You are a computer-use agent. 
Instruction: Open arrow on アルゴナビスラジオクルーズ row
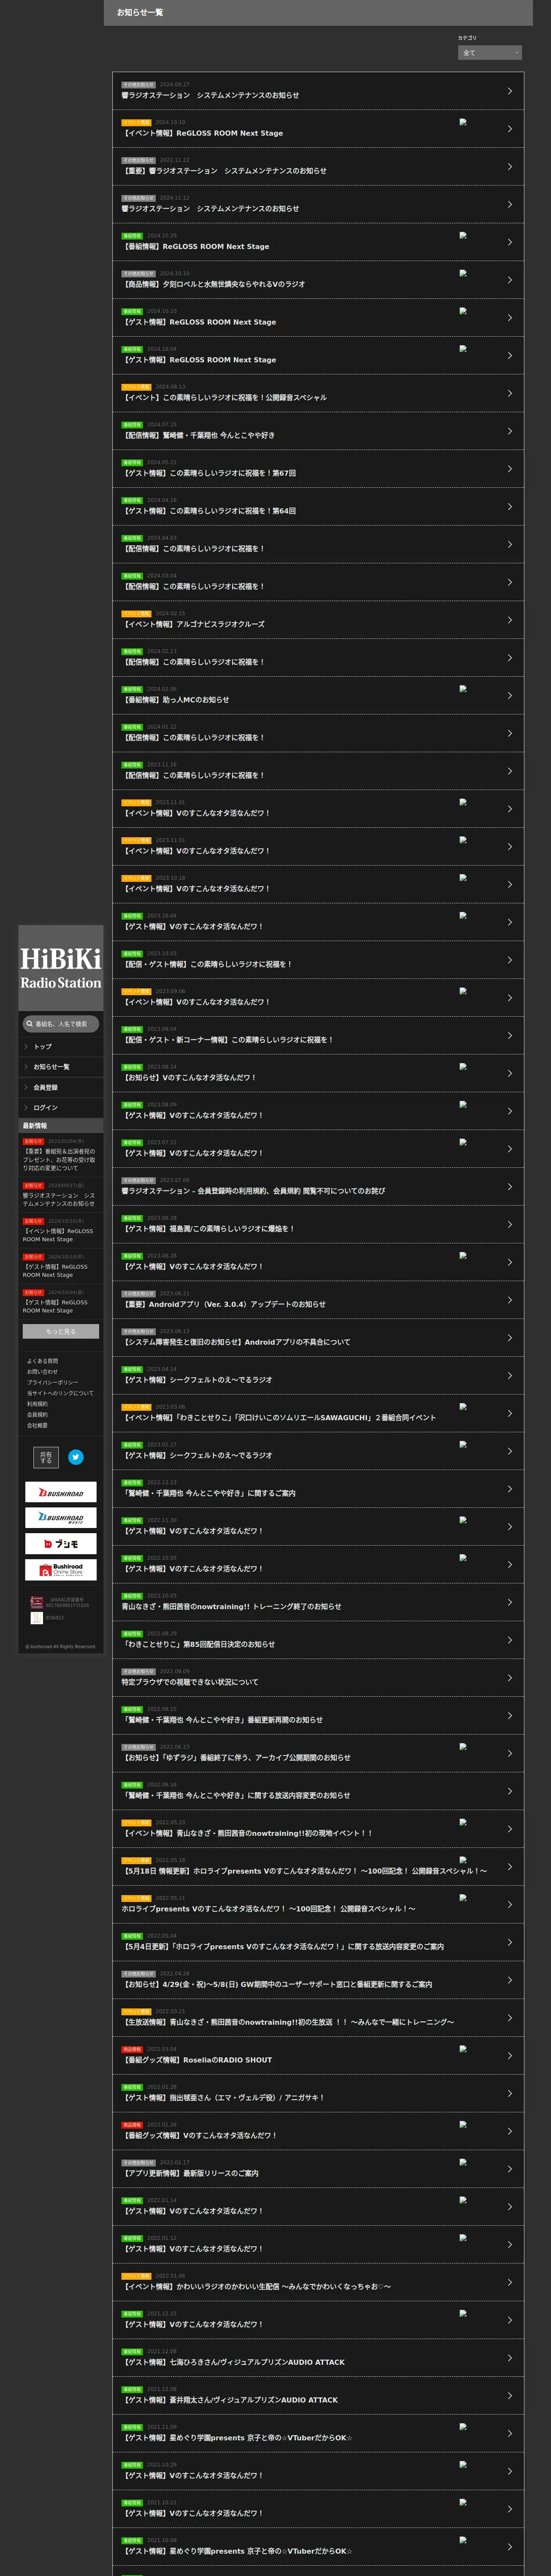pyautogui.click(x=509, y=620)
